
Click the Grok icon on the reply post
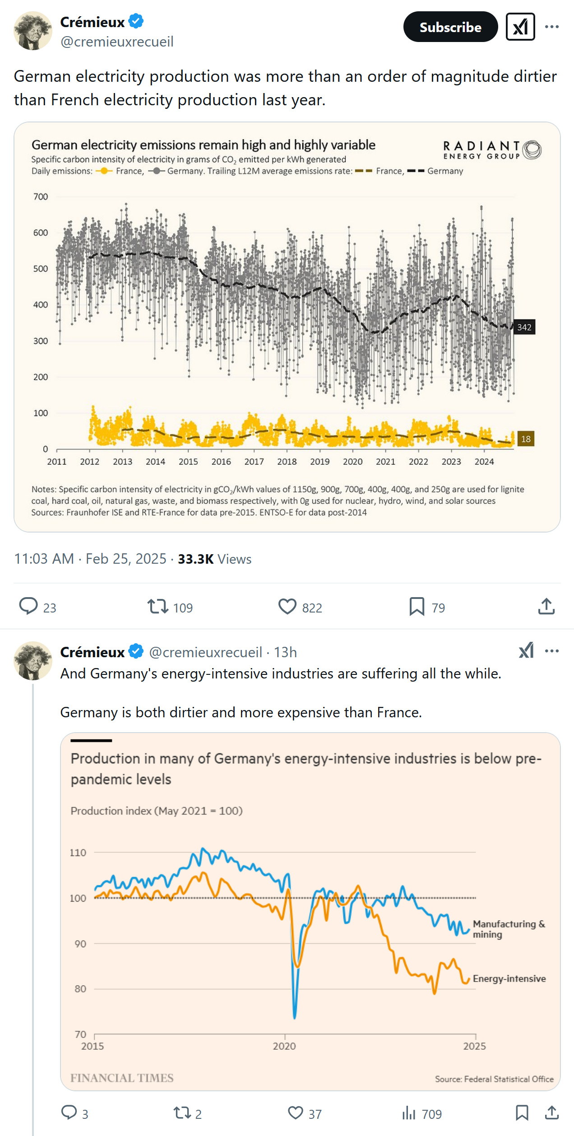point(526,651)
